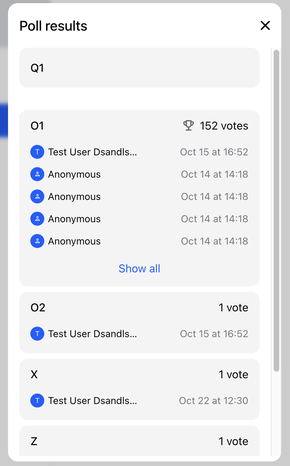The image size is (290, 466).
Task: Select the O2 option heading
Action: [38, 308]
